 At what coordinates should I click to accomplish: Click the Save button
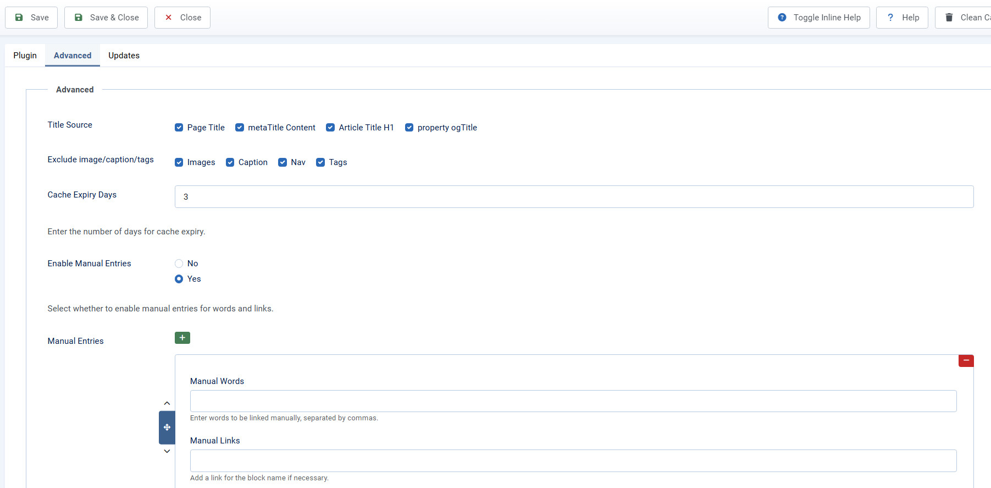tap(31, 18)
